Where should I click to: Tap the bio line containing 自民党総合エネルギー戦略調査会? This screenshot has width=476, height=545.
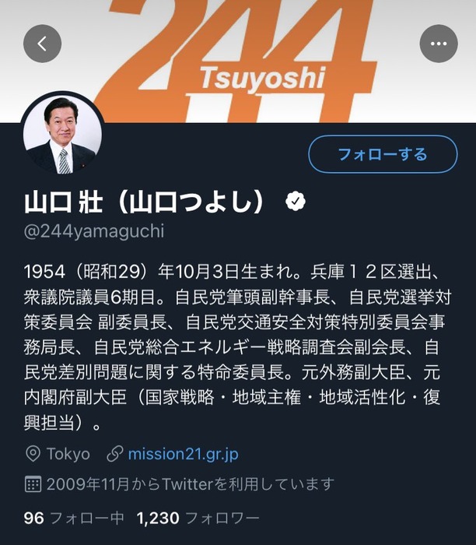232,347
